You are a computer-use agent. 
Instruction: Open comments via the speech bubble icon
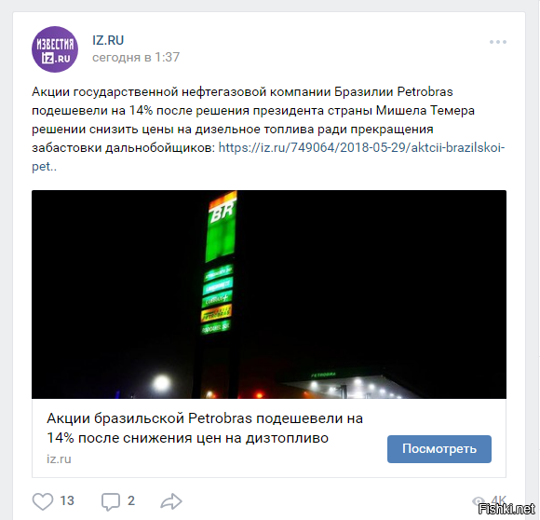111,501
